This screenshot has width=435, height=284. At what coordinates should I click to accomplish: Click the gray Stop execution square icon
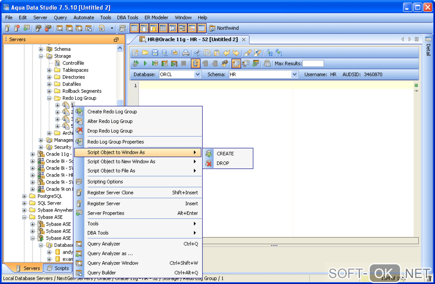pyautogui.click(x=184, y=63)
